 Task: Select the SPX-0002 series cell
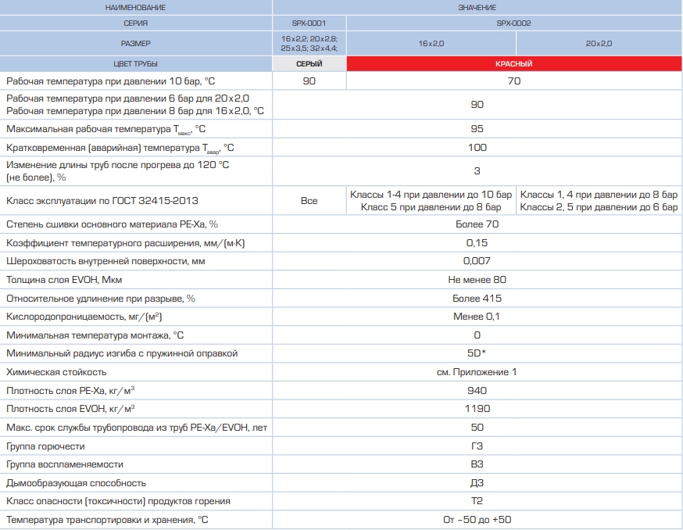click(513, 23)
